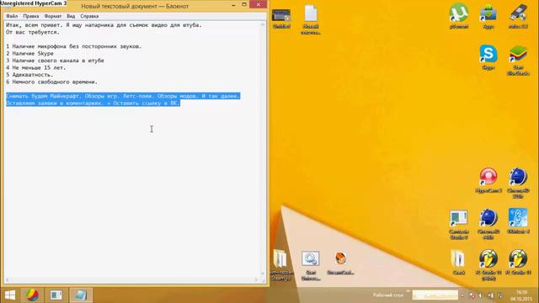The image size is (539, 303).
Task: Click the line '2 Наличие Skype'
Action: pos(29,54)
